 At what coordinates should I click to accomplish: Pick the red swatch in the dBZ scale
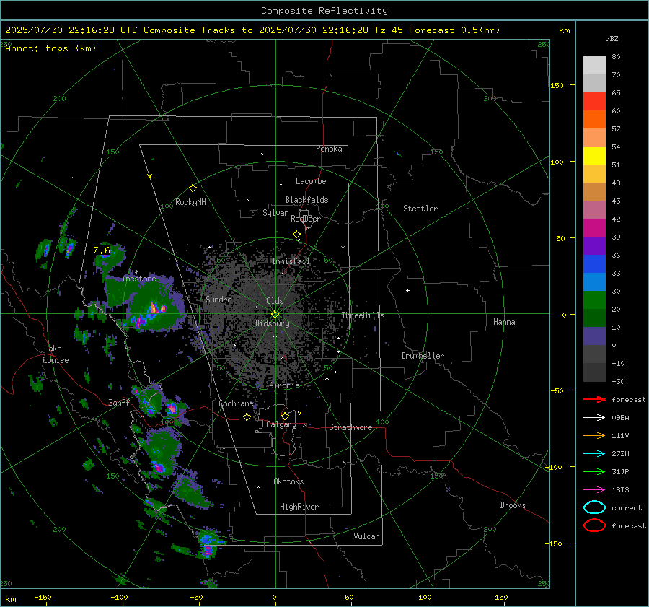pyautogui.click(x=594, y=101)
